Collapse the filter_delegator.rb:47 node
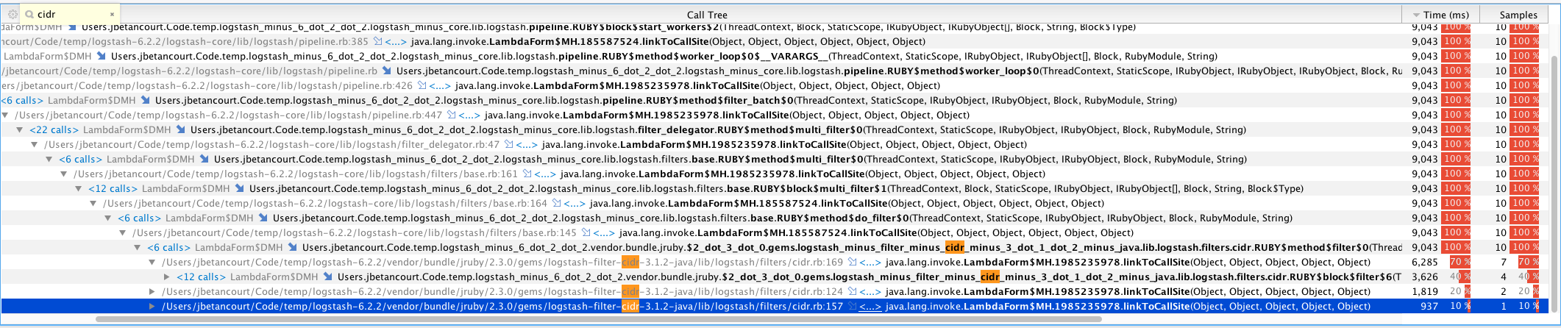Screen dimensions: 1561x328 pyautogui.click(x=35, y=145)
